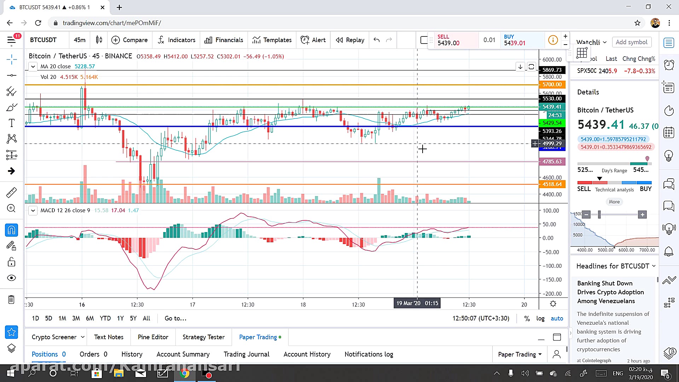Screen dimensions: 679x382
Task: Open the Account Summary tab
Action: 183,354
